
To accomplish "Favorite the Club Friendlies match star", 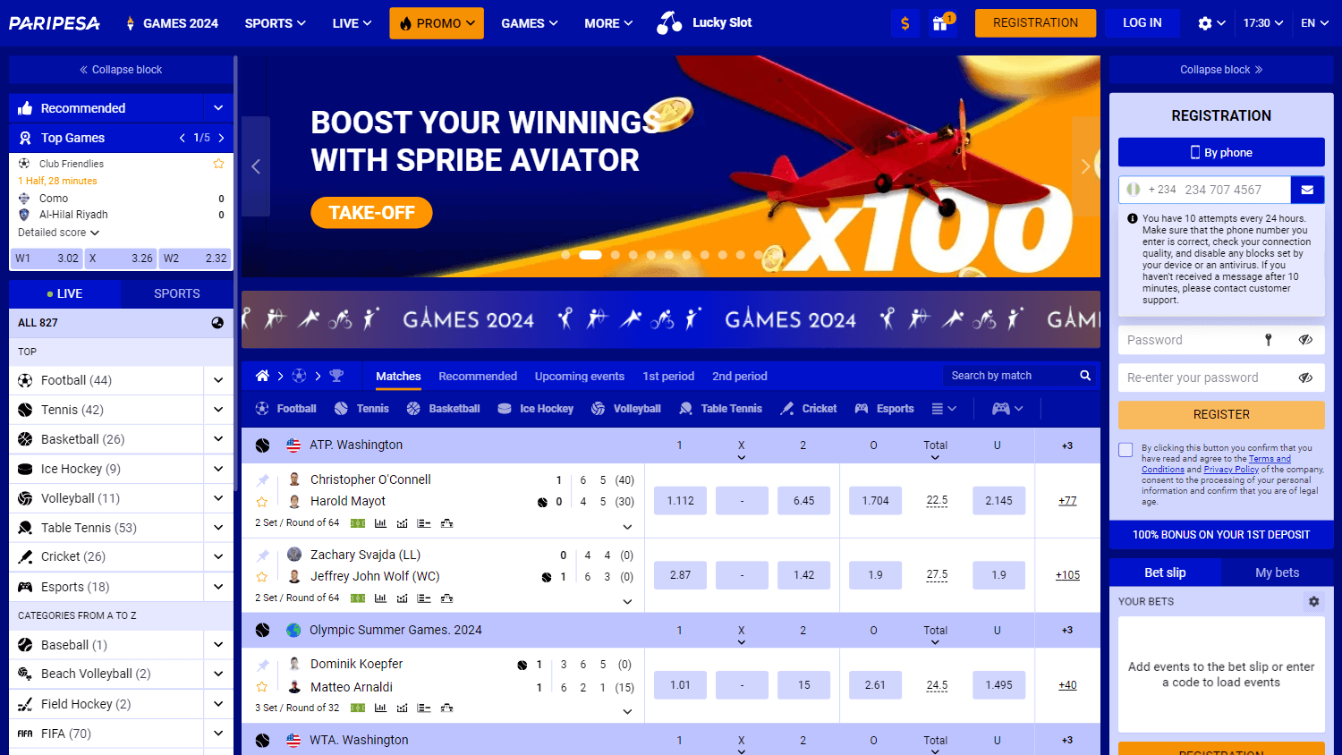I will coord(218,164).
